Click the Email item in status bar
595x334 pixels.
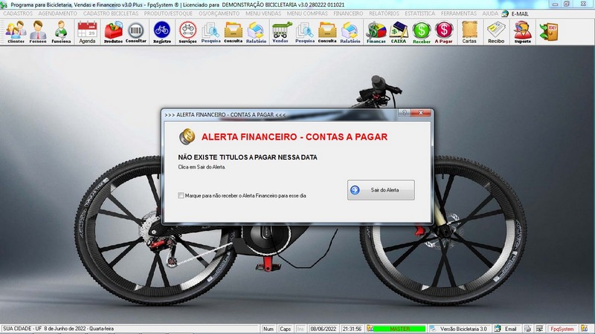pos(506,329)
